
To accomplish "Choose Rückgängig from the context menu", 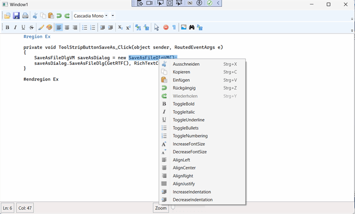I will tap(202, 88).
